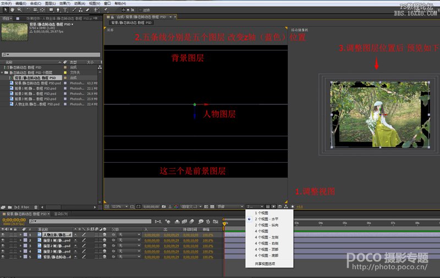Expand layer 5 背景 properties triangle
440x278 pixels.
click(x=20, y=257)
